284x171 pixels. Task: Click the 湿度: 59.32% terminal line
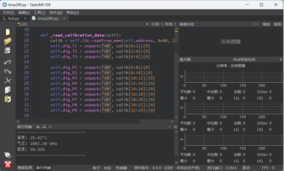31,149
